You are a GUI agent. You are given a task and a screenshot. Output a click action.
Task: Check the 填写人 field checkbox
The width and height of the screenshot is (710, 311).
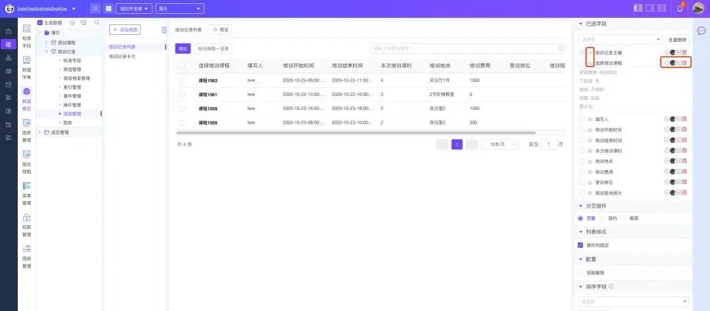coord(582,119)
